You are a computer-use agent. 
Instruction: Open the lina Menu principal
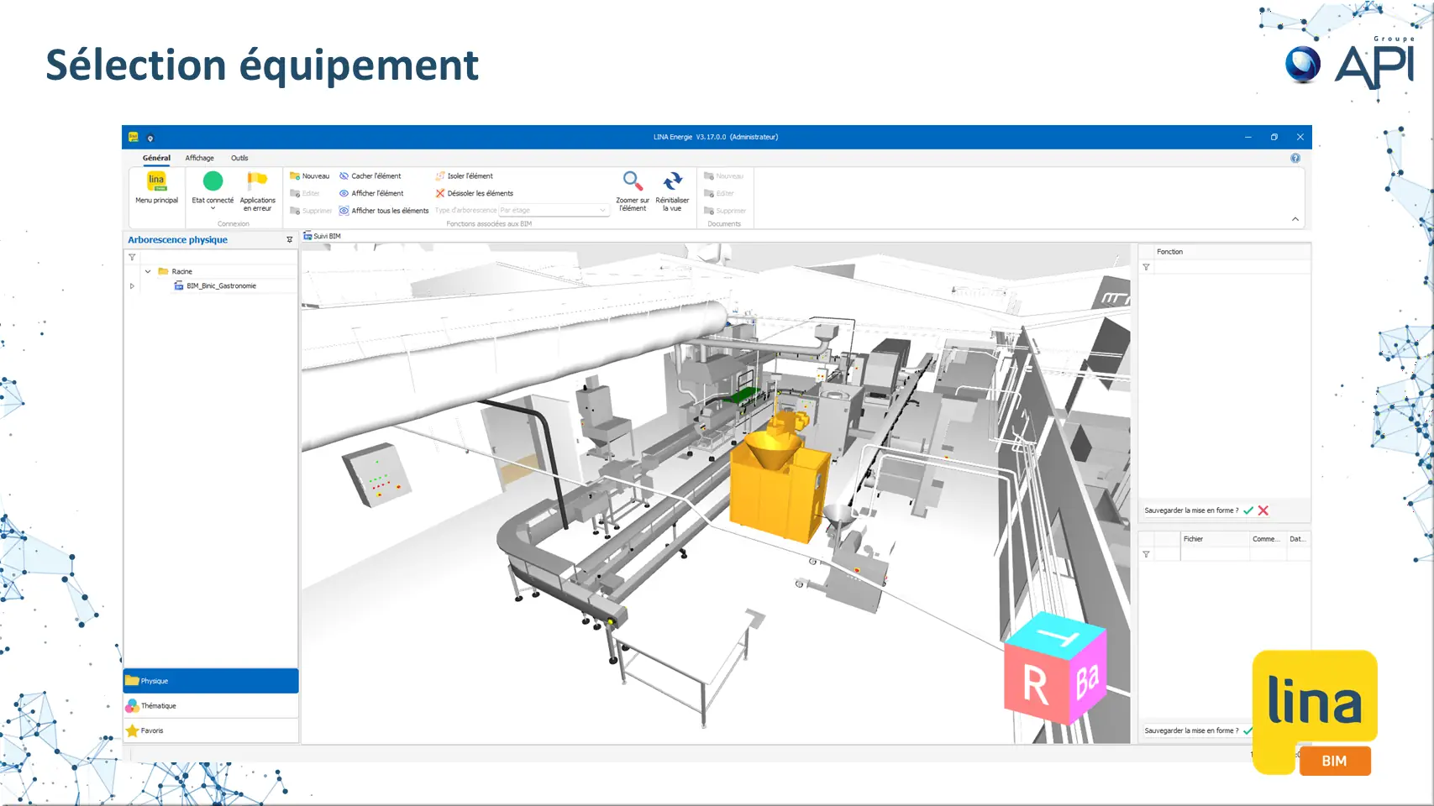coord(156,188)
